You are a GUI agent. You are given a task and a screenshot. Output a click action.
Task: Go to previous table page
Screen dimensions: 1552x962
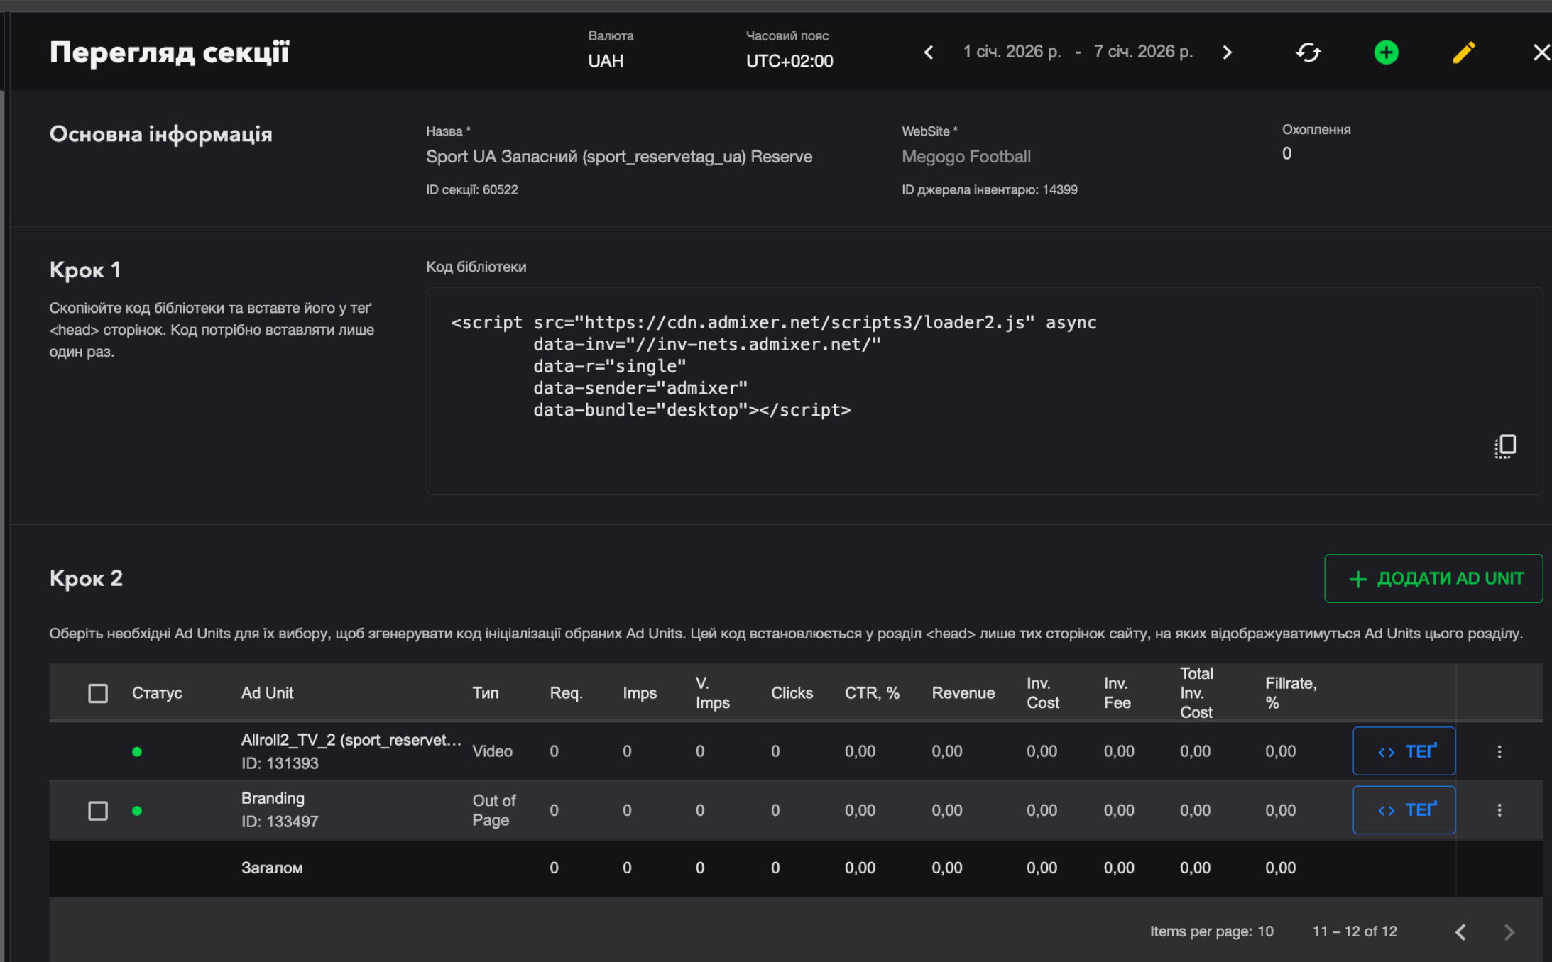(1460, 932)
